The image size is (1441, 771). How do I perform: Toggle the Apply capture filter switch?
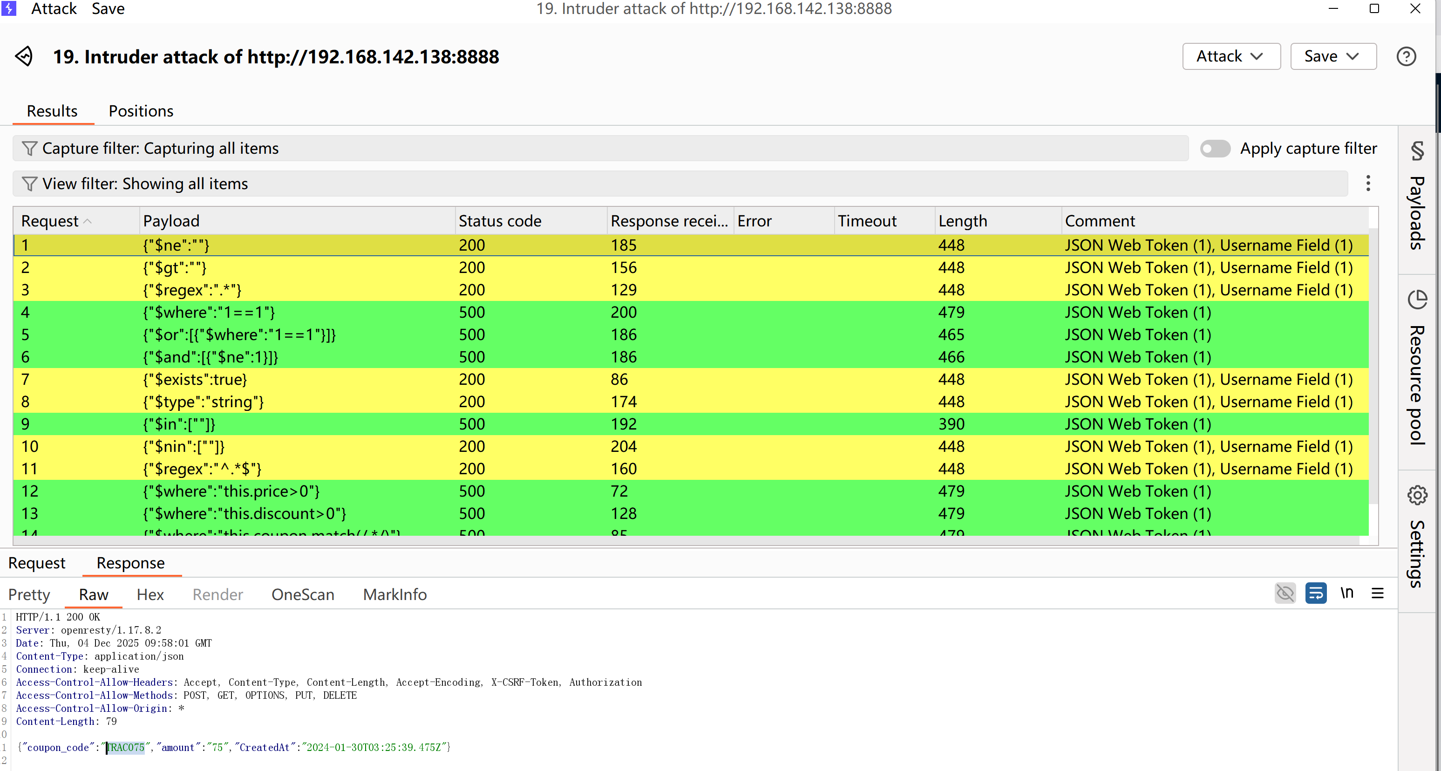point(1215,148)
